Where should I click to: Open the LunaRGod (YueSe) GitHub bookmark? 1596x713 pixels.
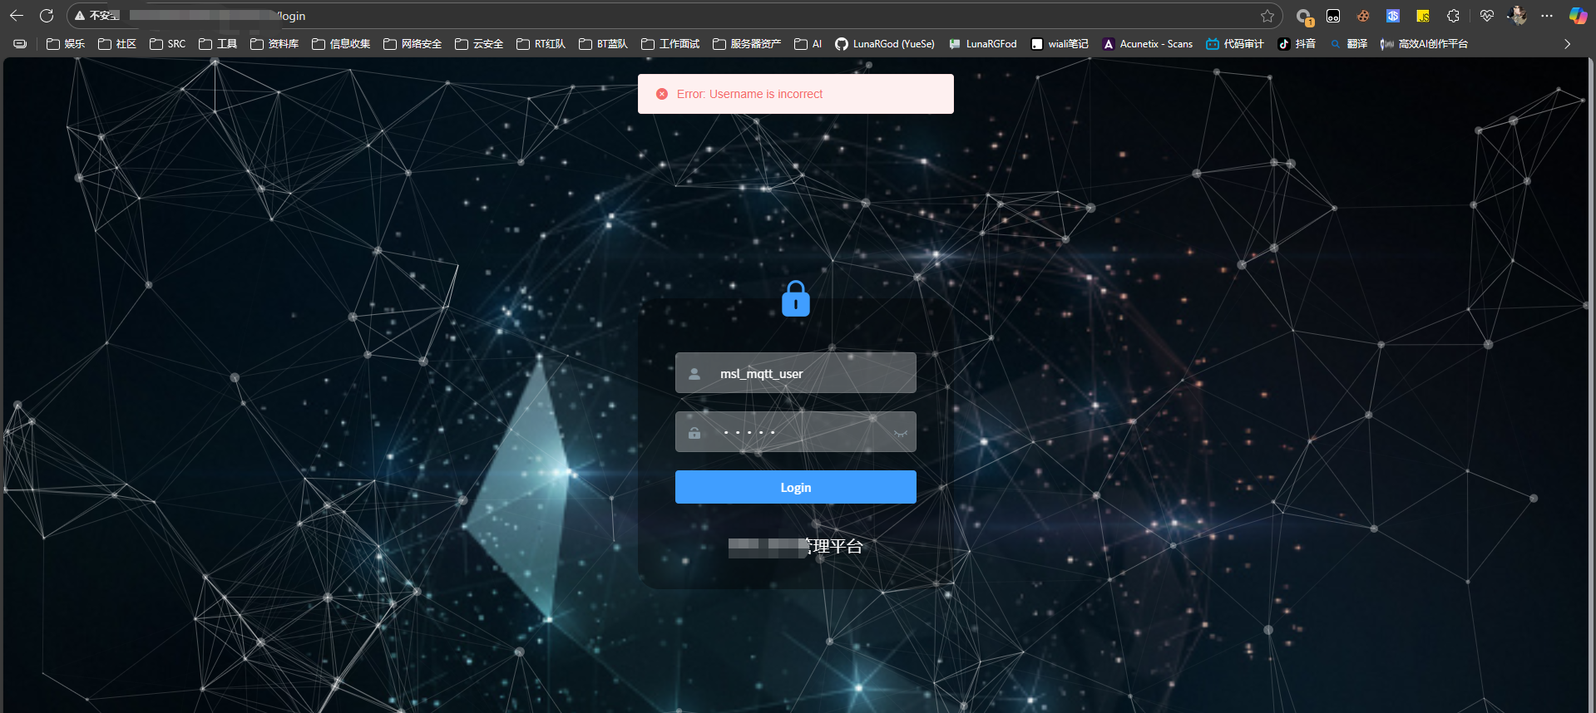[885, 44]
